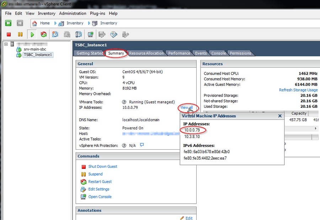Viewport: 320px width, 220px height.
Task: Click the yellow Suspend toolbar icon
Action: [x=20, y=34]
